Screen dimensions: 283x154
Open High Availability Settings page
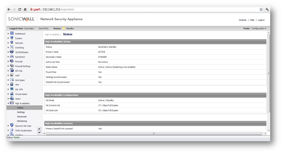pyautogui.click(x=21, y=112)
